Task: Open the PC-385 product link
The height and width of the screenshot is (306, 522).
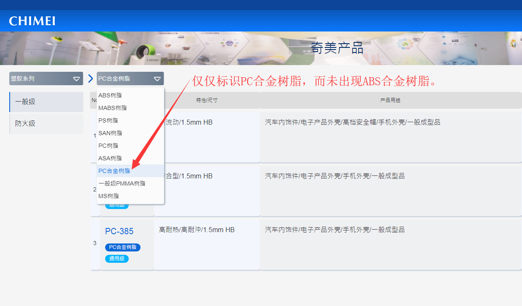Action: coord(119,231)
